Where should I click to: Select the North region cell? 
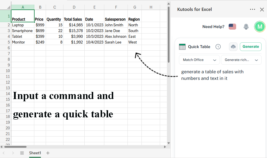tap(135, 25)
